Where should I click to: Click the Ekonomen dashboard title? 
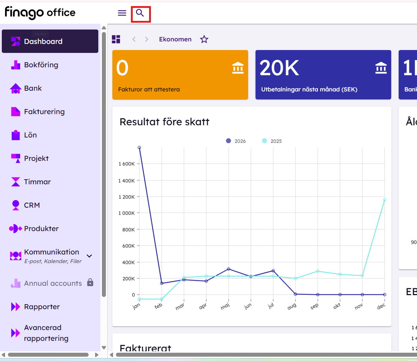coord(175,39)
